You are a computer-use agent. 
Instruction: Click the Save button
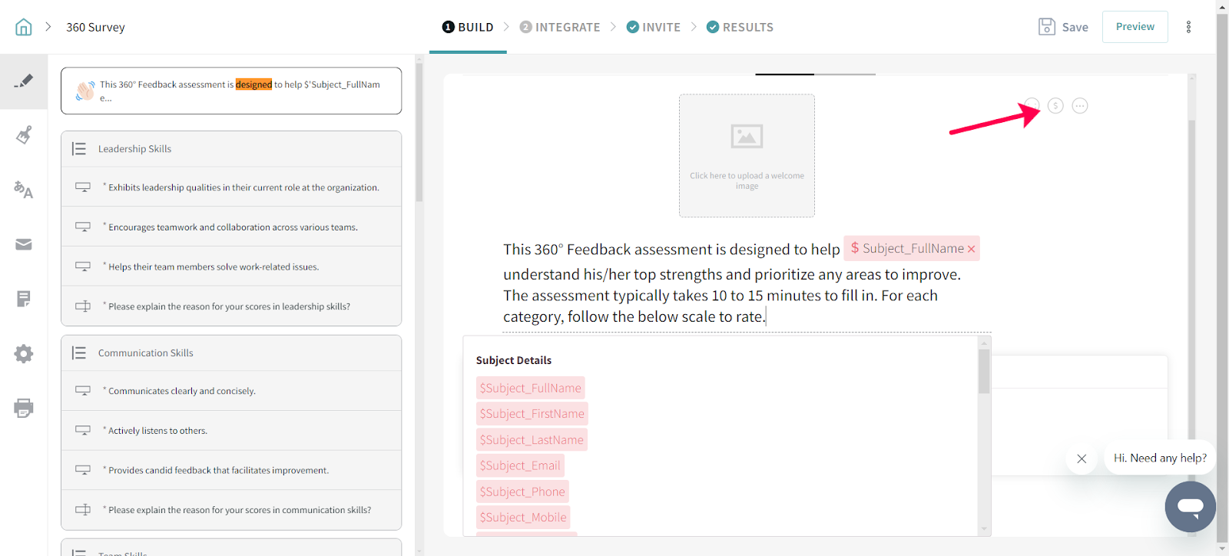[1063, 27]
